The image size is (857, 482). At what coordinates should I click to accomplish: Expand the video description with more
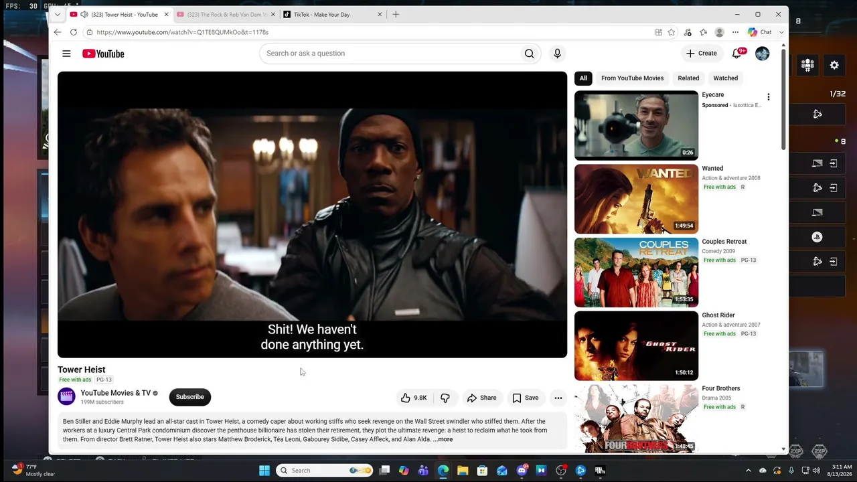(x=443, y=439)
